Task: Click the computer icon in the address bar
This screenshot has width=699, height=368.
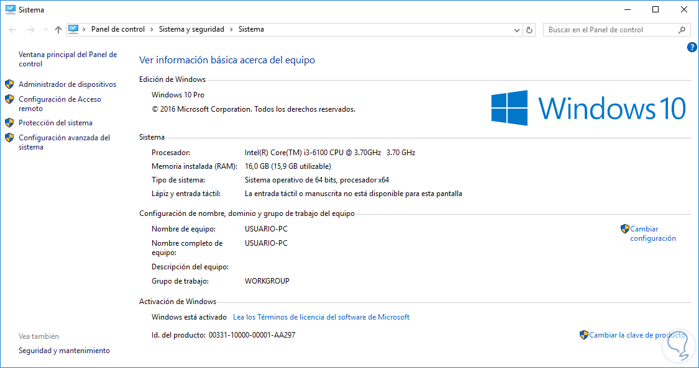Action: tap(73, 29)
